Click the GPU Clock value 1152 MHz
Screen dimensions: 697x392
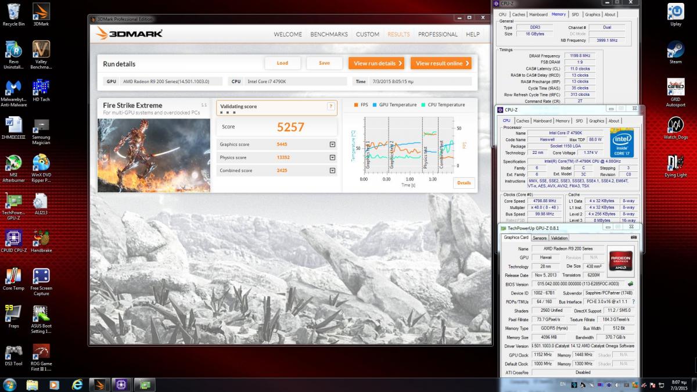click(543, 355)
